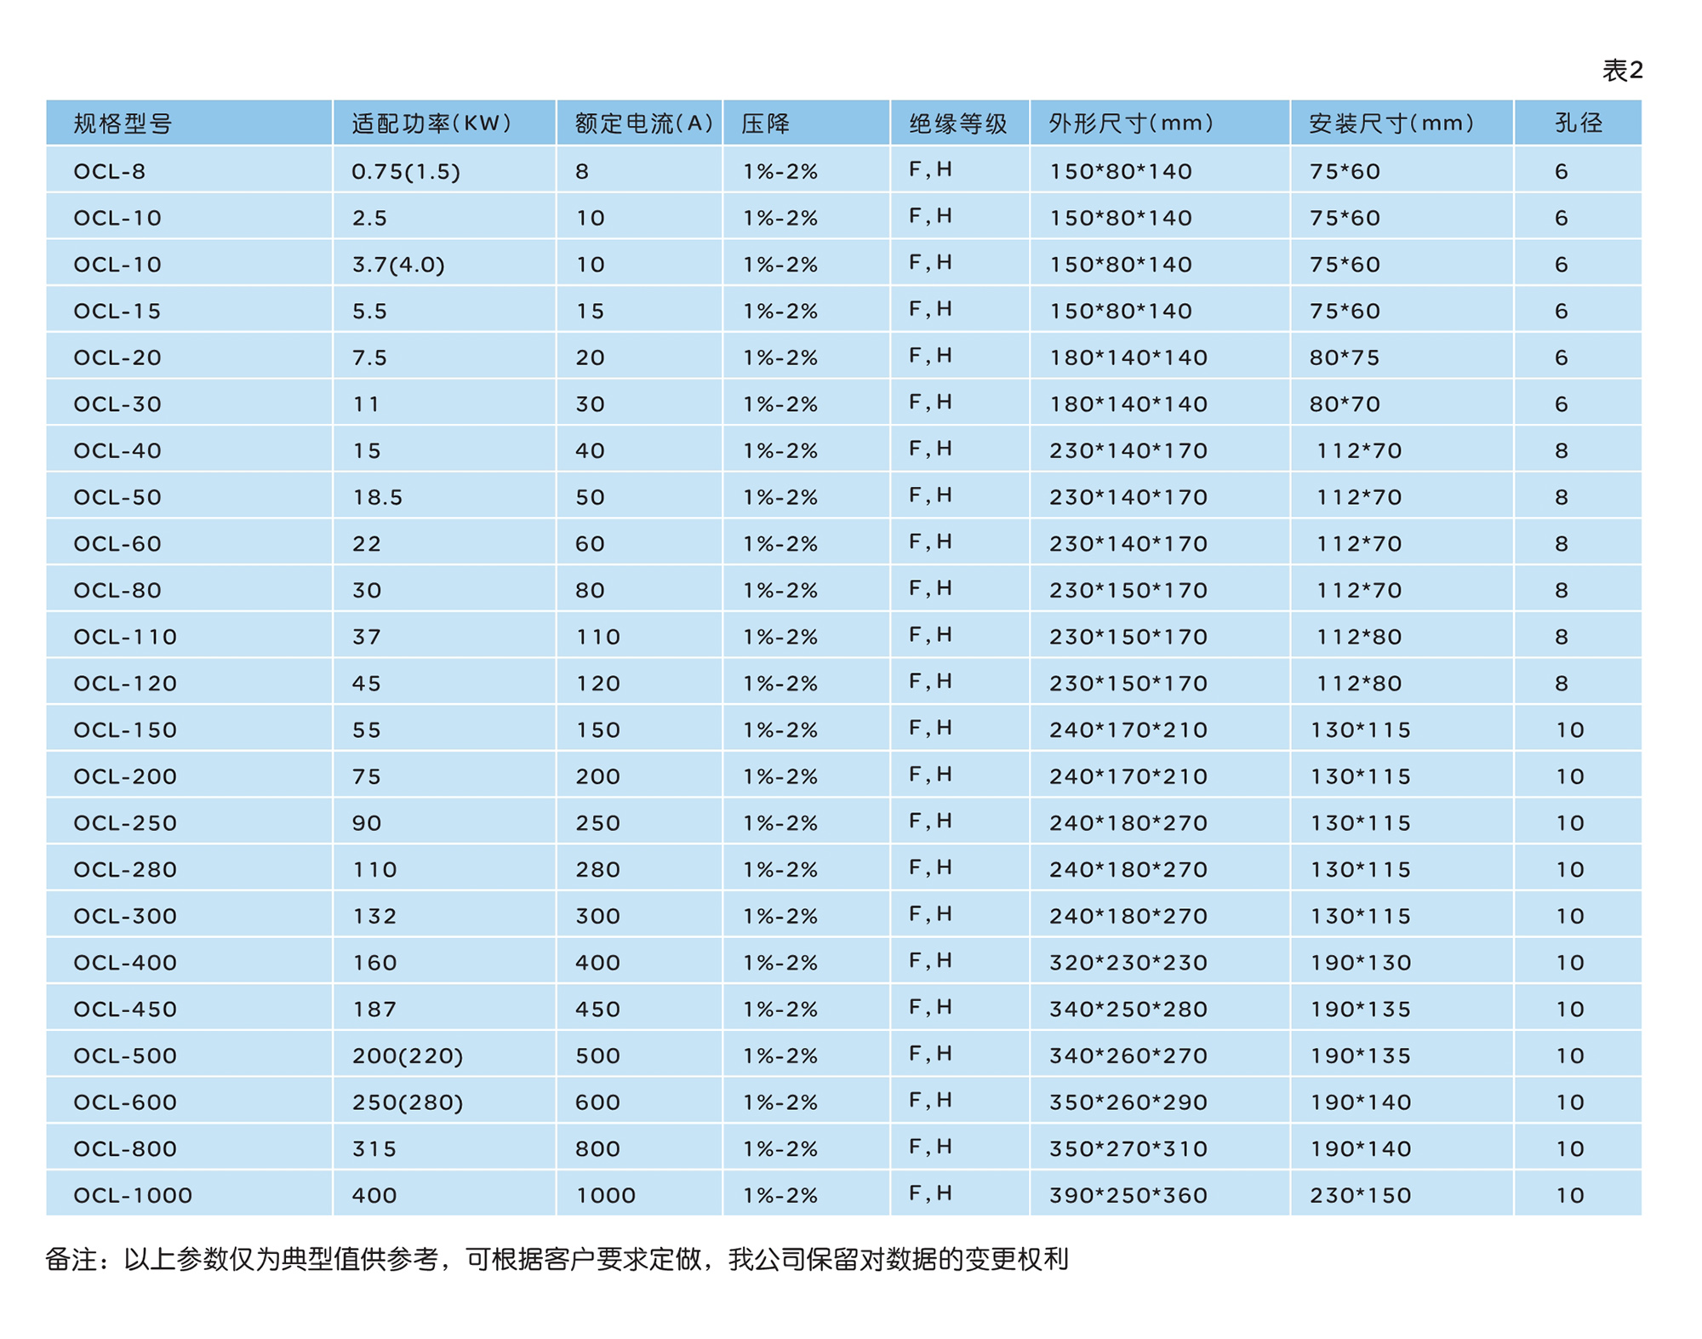This screenshot has height=1339, width=1702.
Task: Click the 0.75(1.5) power value
Action: click(x=406, y=171)
